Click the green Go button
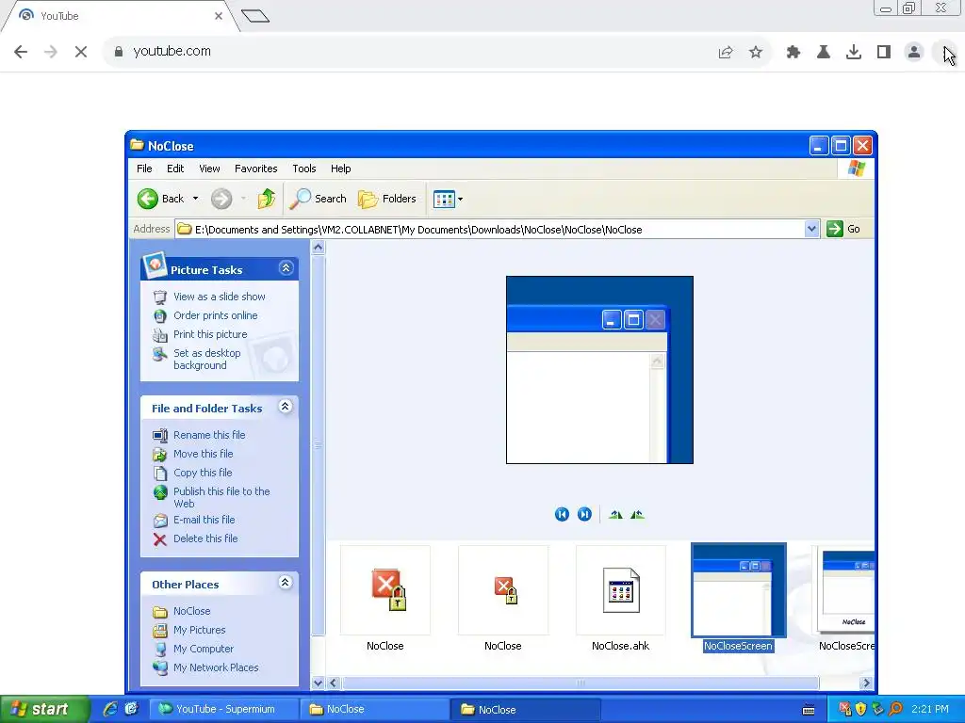Viewport: 965px width, 723px height. point(843,229)
